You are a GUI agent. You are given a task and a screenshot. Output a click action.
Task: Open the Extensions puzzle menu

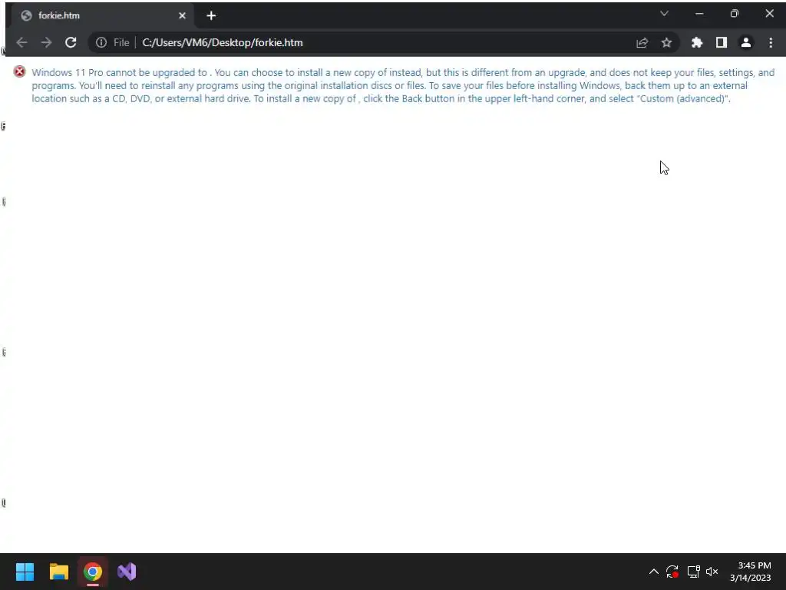[697, 43]
